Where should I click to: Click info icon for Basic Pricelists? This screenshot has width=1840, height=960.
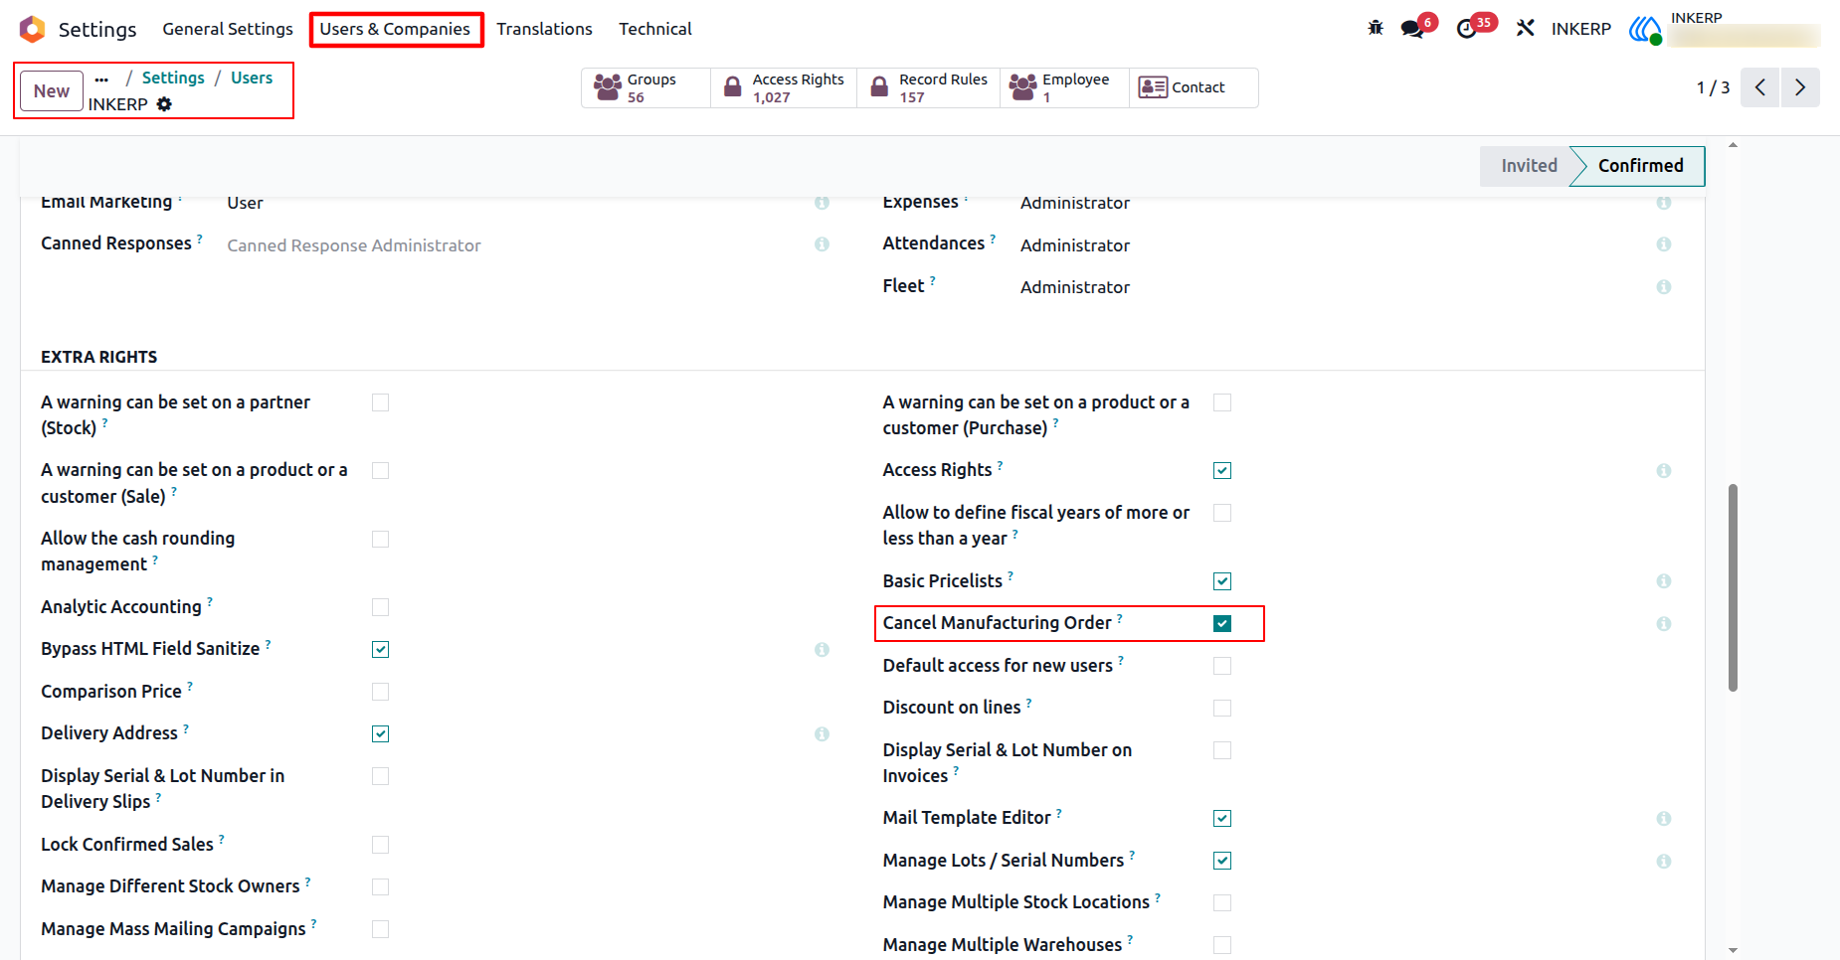(x=1664, y=581)
